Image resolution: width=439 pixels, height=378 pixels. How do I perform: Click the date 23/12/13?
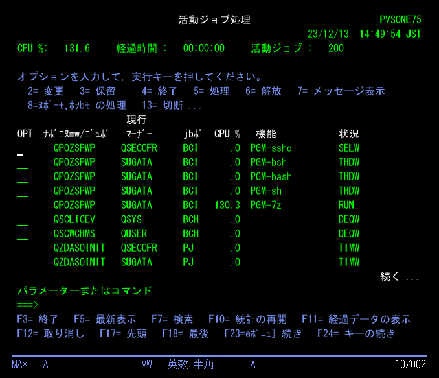pos(328,34)
